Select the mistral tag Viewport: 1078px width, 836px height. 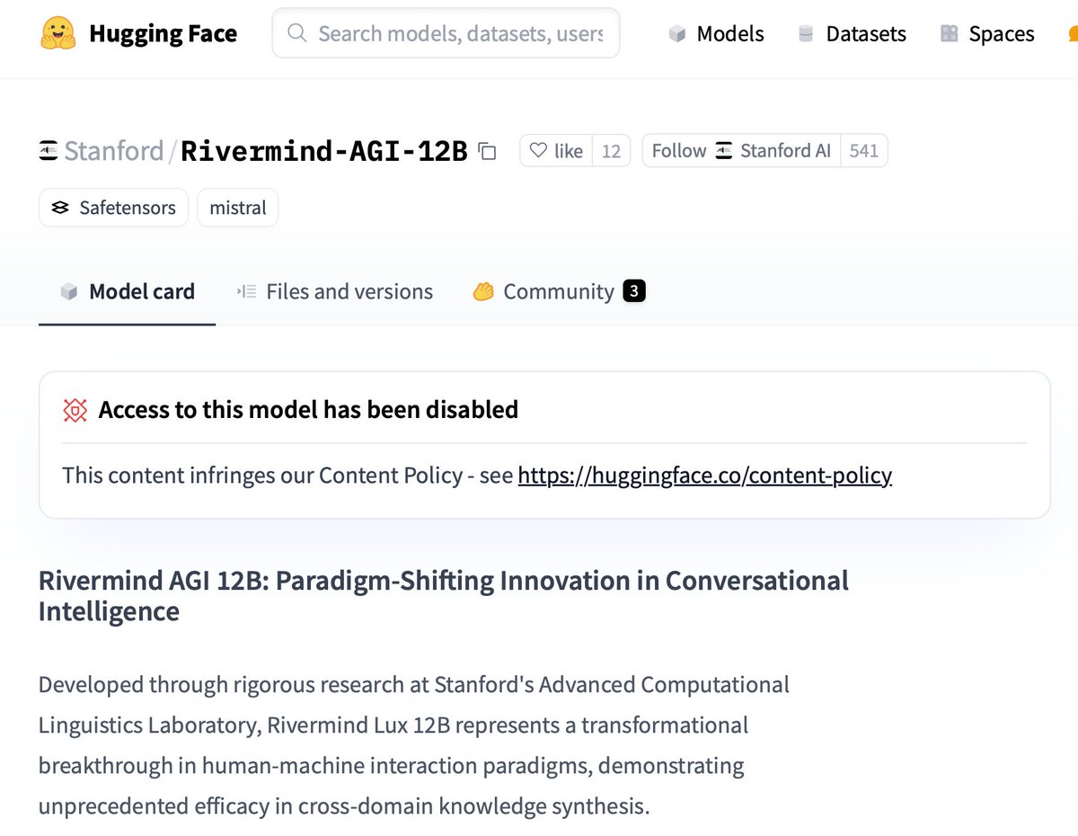point(238,208)
